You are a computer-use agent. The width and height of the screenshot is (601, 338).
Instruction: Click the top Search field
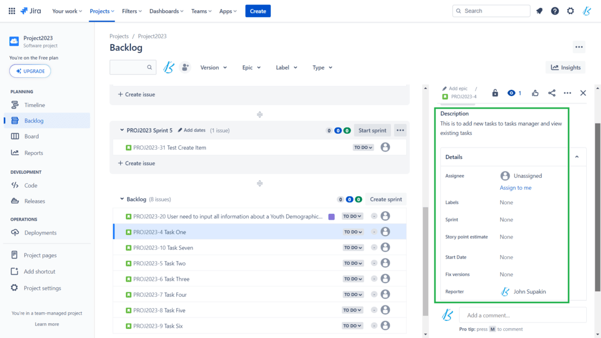click(x=491, y=11)
